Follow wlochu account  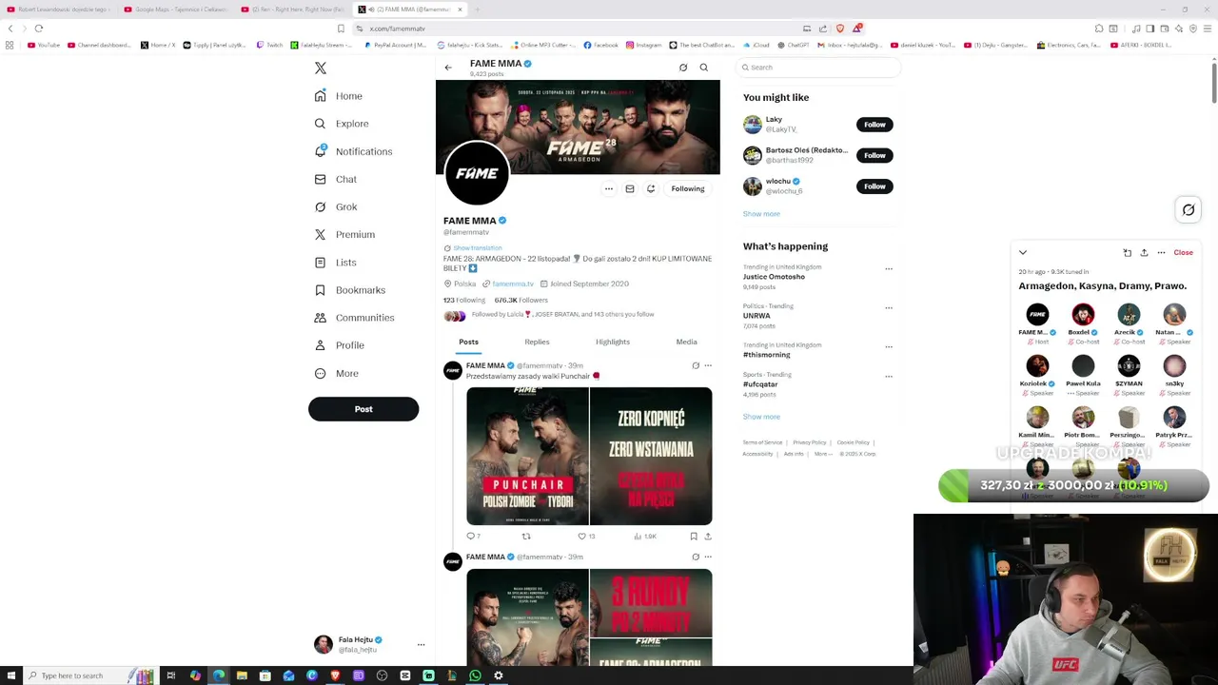[874, 186]
